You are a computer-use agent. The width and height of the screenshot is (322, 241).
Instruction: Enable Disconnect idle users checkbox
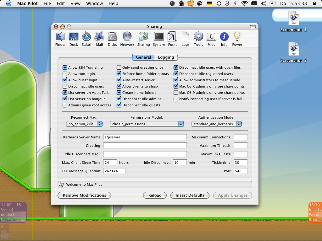65,86
